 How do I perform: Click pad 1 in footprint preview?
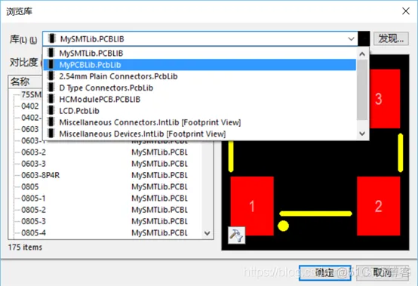pos(252,206)
